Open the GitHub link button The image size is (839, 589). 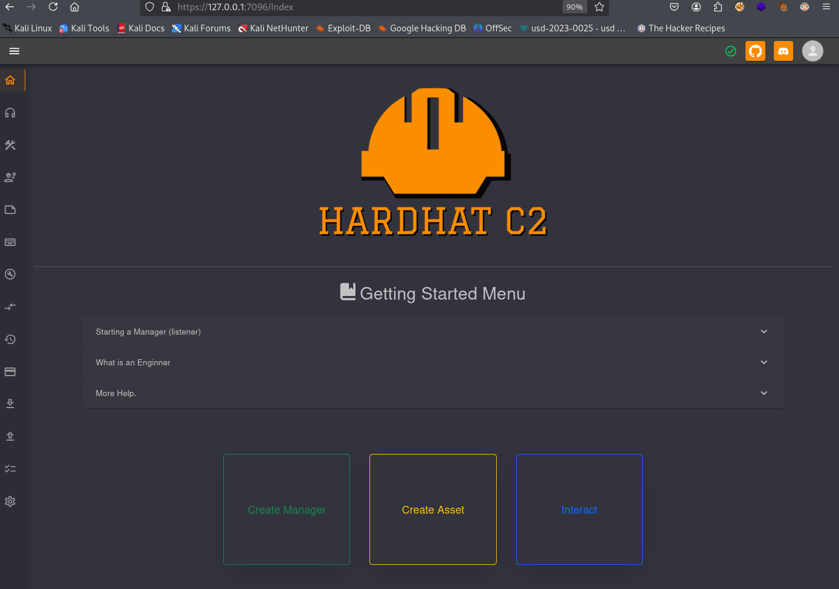(x=756, y=51)
